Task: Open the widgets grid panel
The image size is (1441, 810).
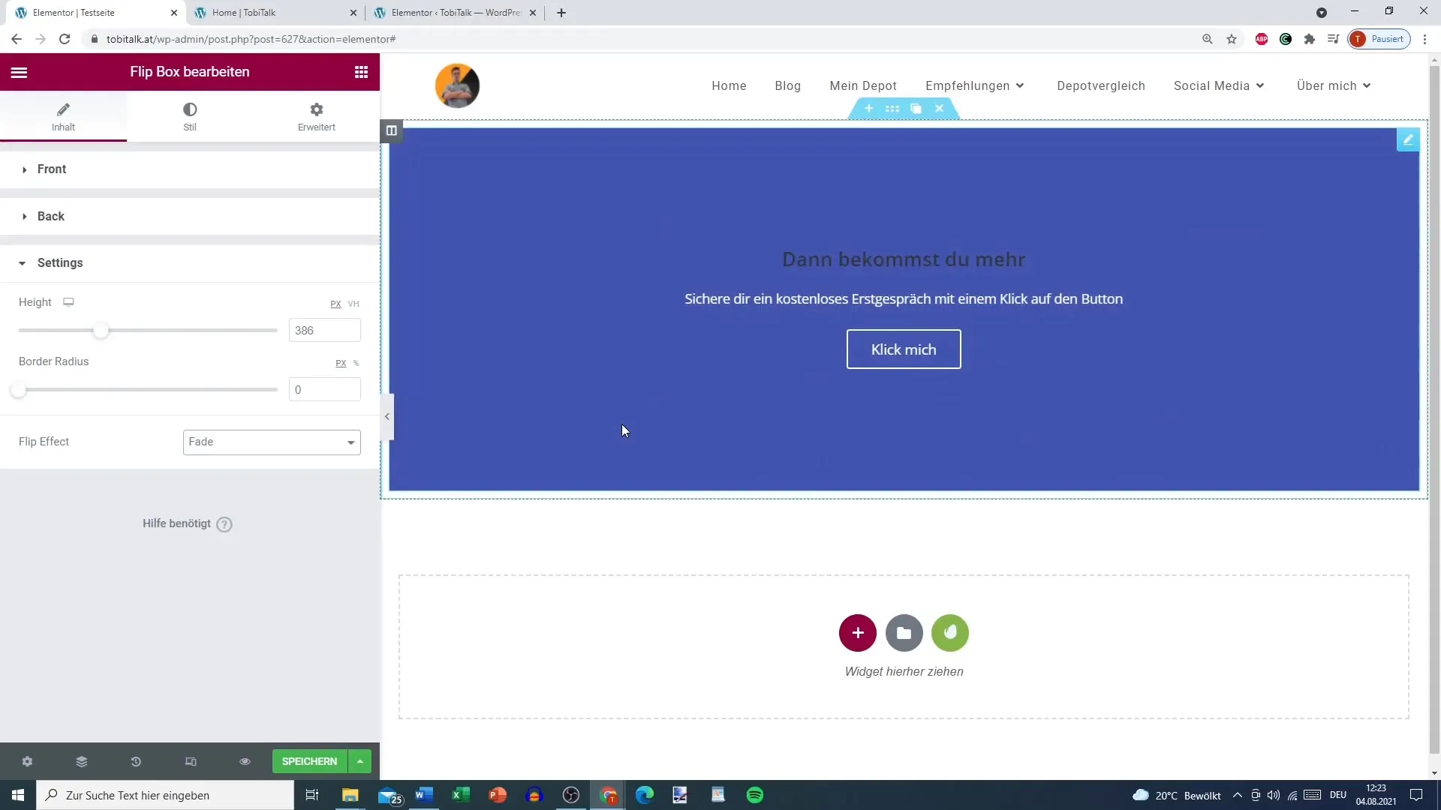Action: [x=361, y=72]
